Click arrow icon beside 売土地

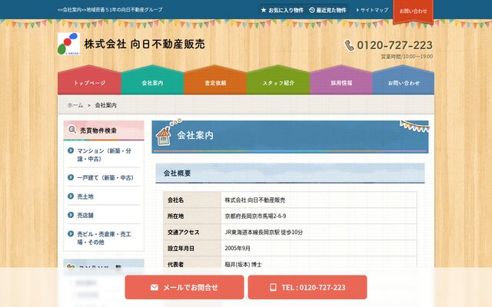click(x=71, y=196)
